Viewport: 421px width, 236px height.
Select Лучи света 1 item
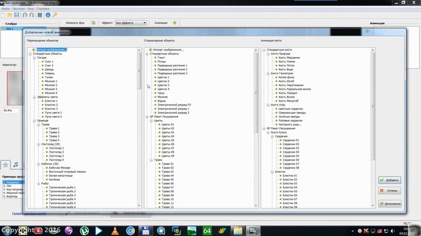click(53, 113)
